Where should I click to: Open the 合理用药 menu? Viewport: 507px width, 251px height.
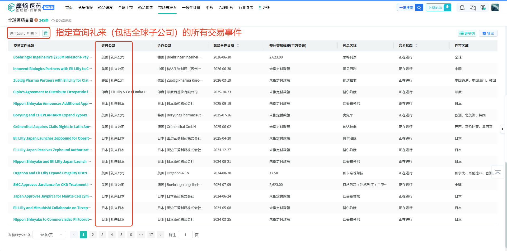(226, 8)
